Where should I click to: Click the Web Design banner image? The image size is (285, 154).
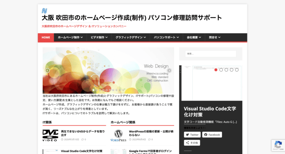click(x=108, y=71)
